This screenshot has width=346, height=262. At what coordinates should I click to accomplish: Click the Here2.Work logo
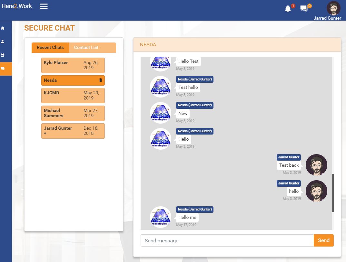click(17, 6)
